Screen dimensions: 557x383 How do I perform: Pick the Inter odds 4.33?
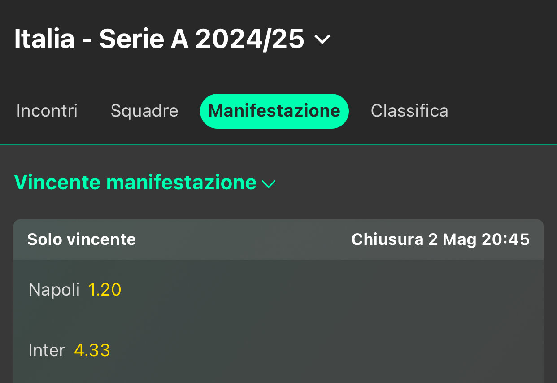pos(92,350)
